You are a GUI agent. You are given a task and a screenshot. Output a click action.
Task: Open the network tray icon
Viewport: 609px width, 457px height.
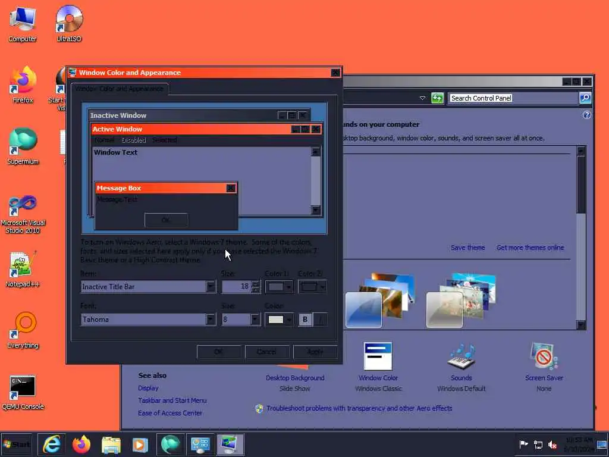click(538, 444)
